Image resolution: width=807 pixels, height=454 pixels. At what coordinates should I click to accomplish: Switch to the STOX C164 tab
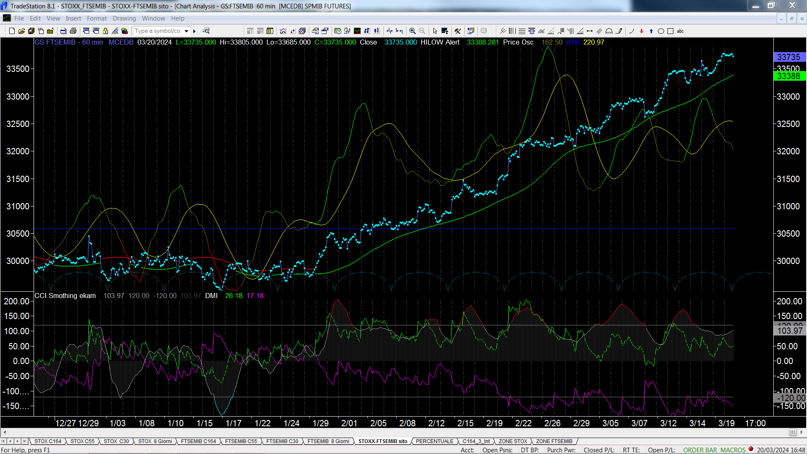(x=48, y=441)
